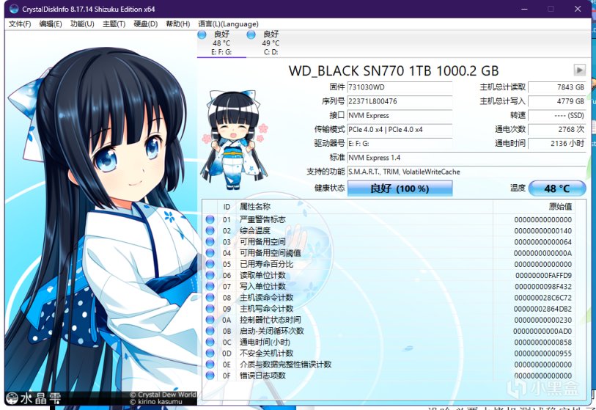Click the status orb for 已用寿命百分比
The height and width of the screenshot is (410, 596).
(x=210, y=264)
